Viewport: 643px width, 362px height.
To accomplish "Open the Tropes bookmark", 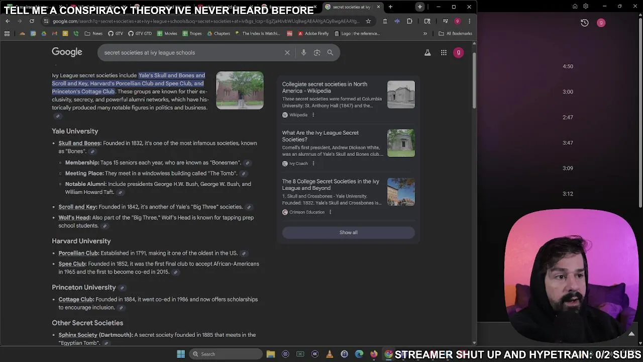I will click(x=192, y=34).
